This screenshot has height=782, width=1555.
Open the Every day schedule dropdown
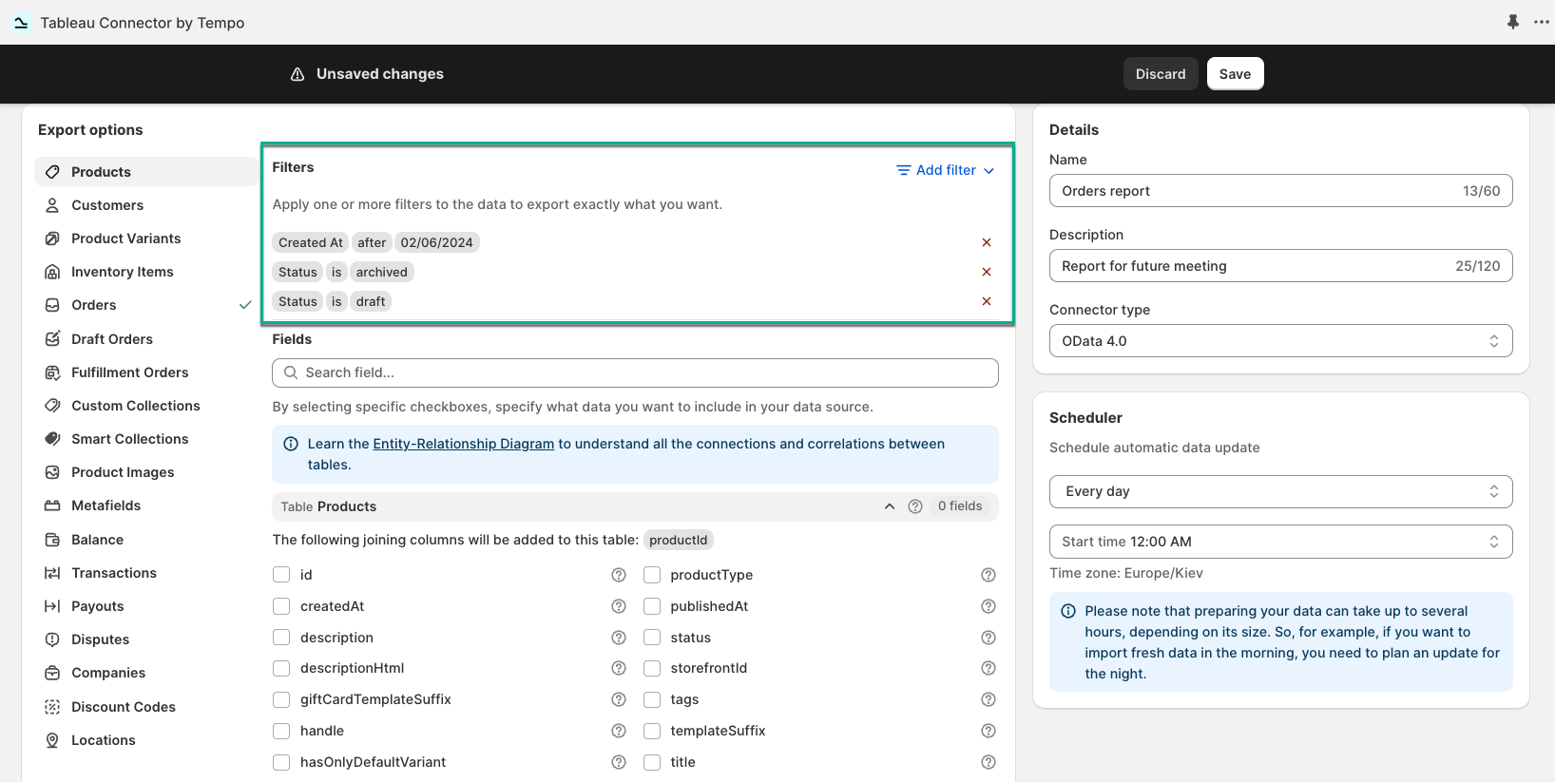[1280, 491]
